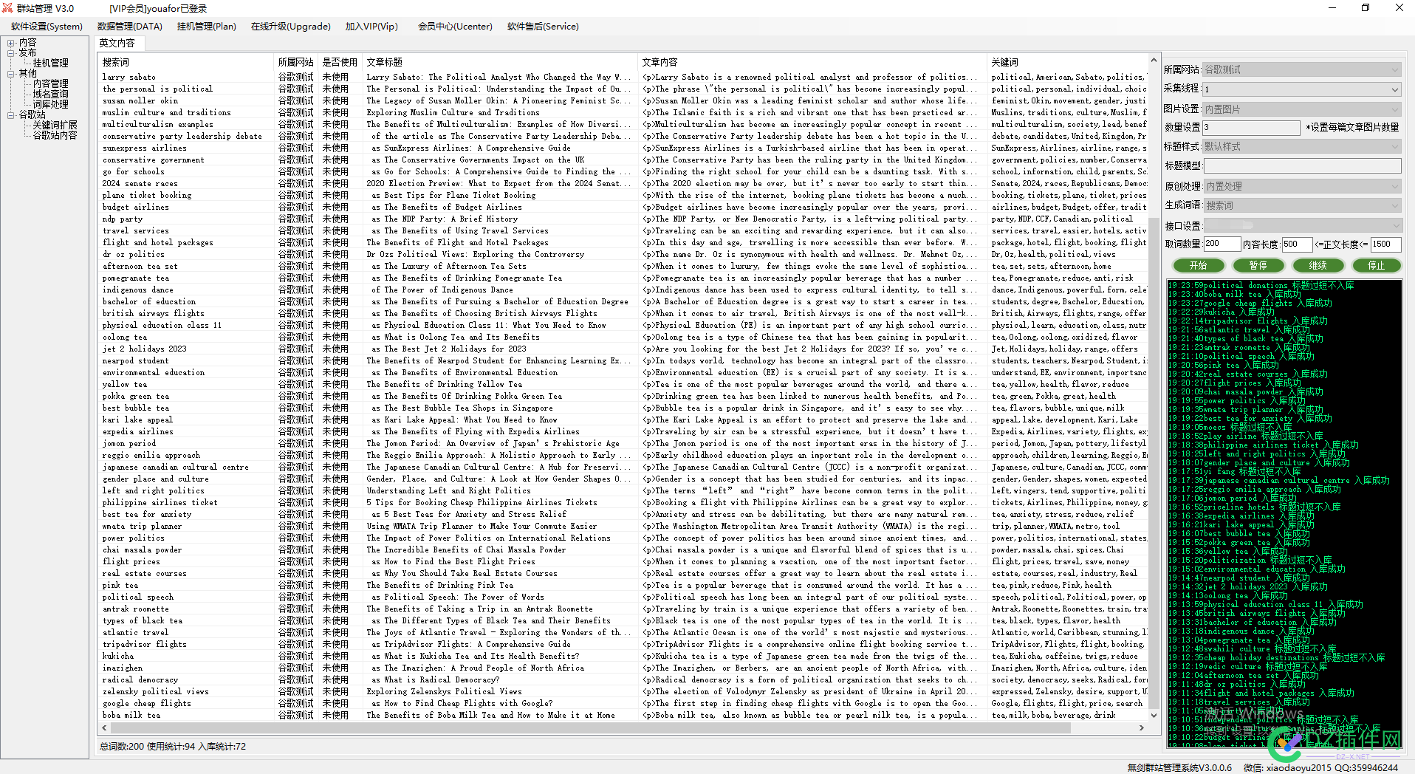Click the green 暂停 button

[x=1258, y=265]
